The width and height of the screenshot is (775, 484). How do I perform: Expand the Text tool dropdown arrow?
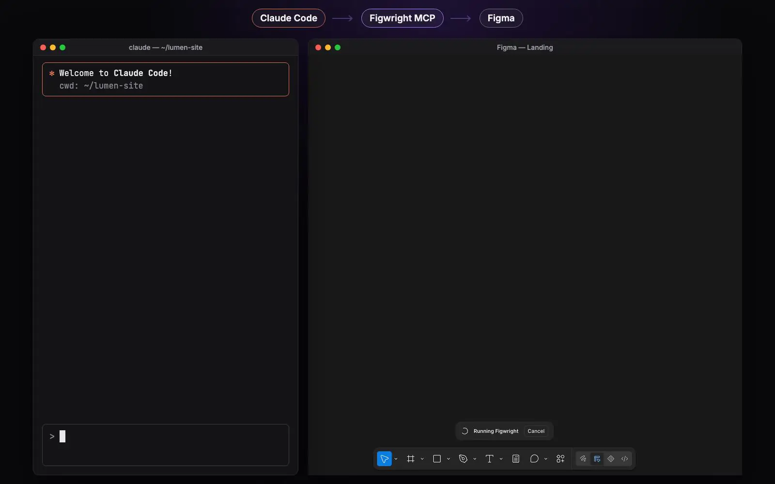[501, 459]
